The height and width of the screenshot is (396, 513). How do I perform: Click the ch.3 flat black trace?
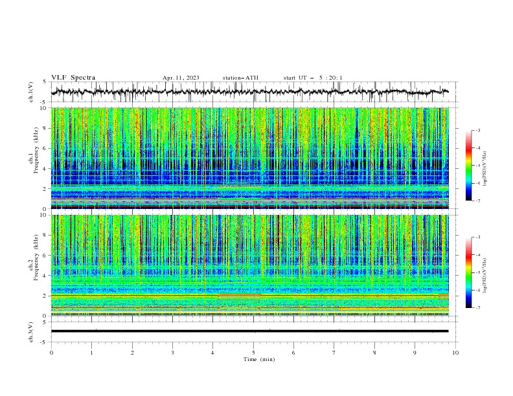(x=249, y=331)
